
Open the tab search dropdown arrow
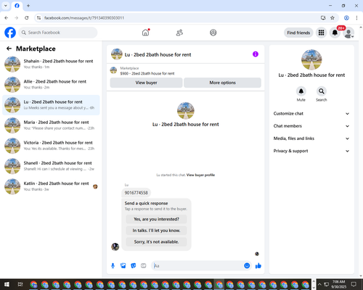tap(6, 6)
